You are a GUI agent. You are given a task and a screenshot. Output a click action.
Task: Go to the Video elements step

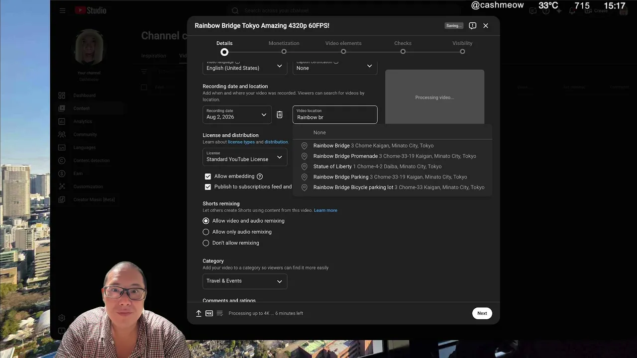(343, 47)
